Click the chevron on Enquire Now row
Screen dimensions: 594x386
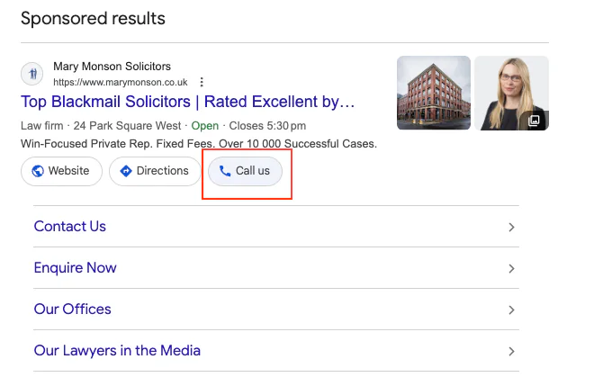click(511, 268)
